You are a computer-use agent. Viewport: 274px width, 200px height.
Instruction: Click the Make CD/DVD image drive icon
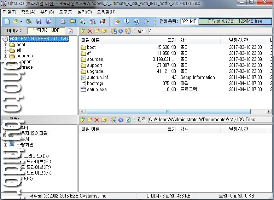63,22
